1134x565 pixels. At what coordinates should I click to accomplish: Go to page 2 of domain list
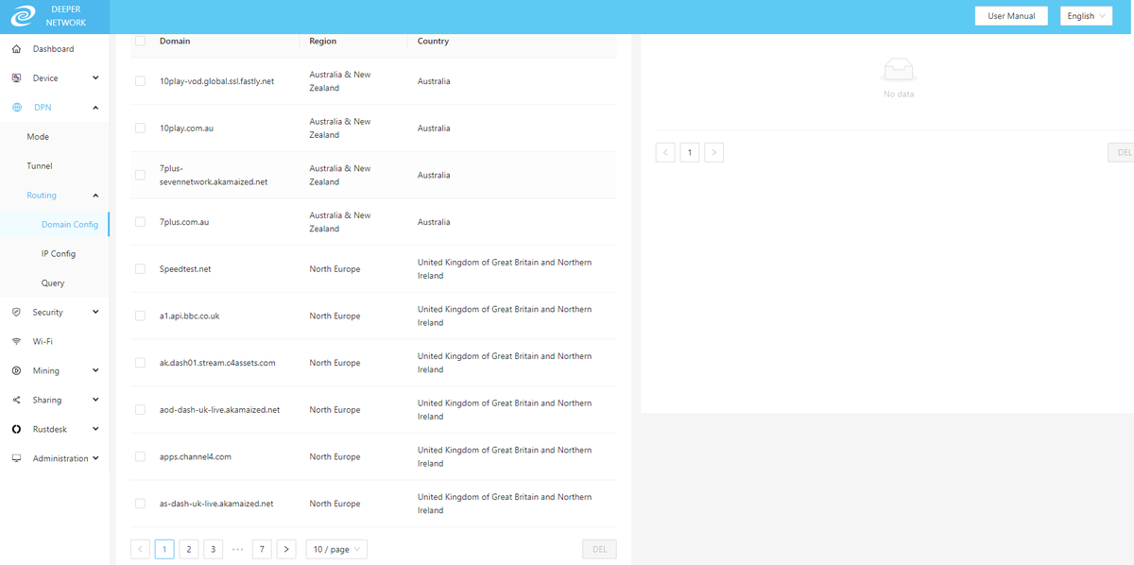pos(189,549)
